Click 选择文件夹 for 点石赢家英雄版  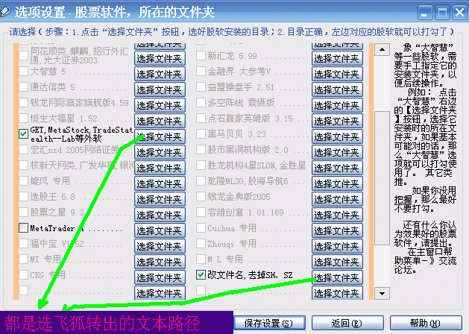click(337, 121)
